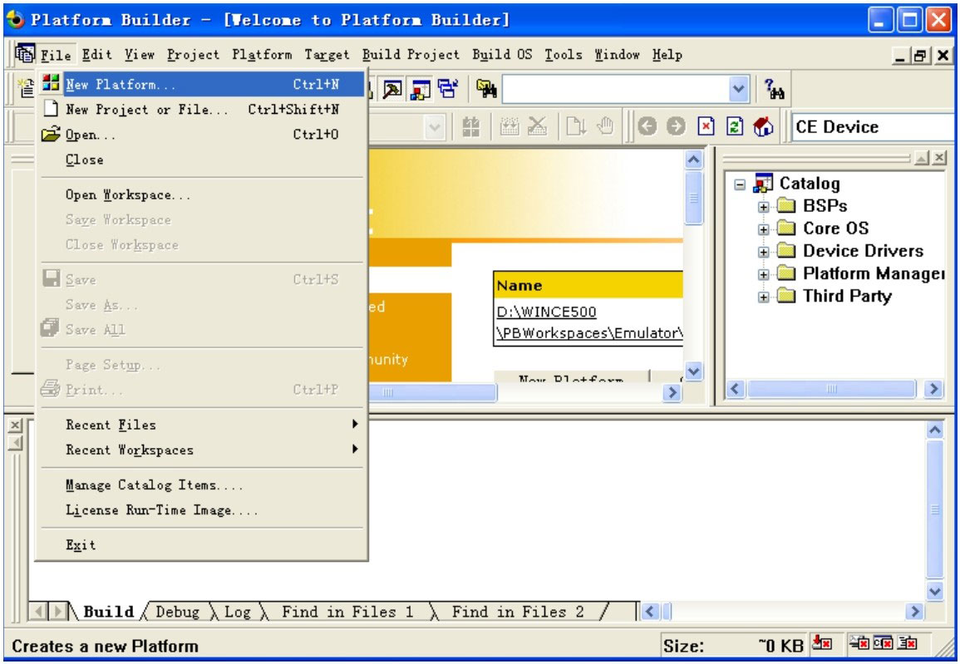
Task: Select Manage Catalog Items... menu entry
Action: pos(155,485)
